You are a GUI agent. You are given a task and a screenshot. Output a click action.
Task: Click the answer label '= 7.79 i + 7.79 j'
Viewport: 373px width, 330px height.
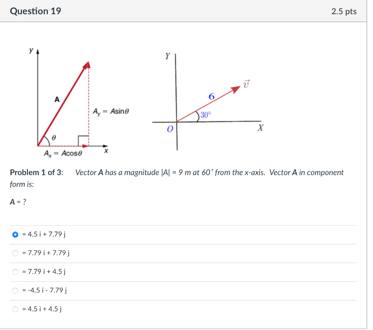[x=46, y=253]
